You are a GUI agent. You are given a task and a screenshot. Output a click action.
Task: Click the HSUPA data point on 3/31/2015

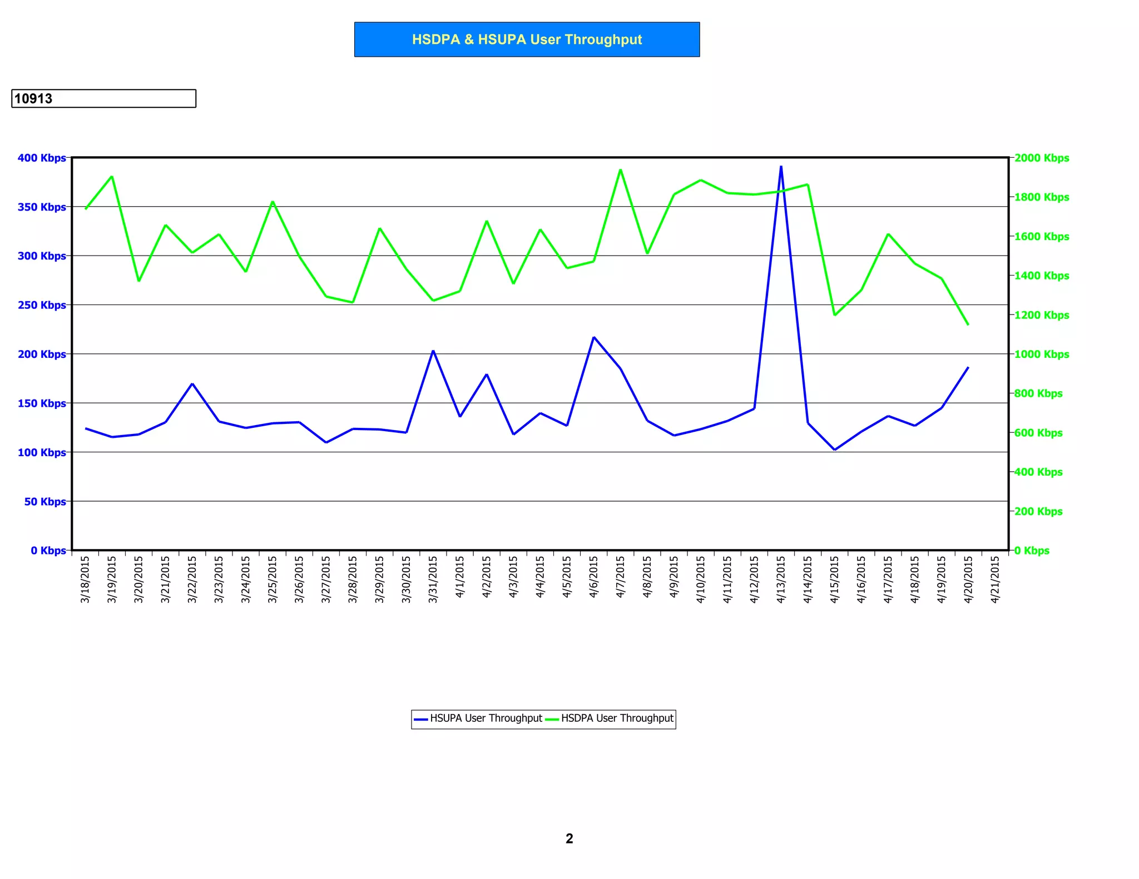pyautogui.click(x=433, y=351)
